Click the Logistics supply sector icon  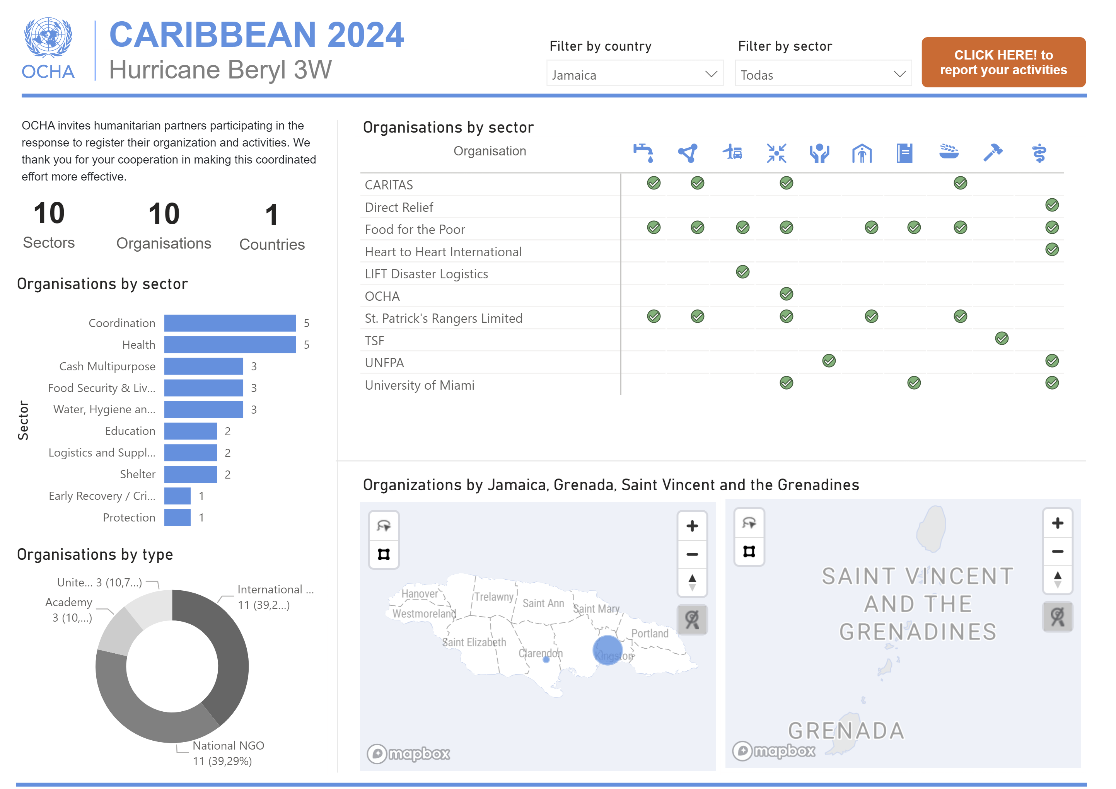click(x=732, y=153)
